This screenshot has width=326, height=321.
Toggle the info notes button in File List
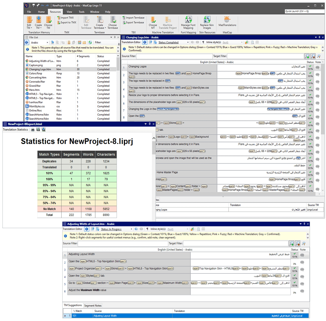pyautogui.click(x=26, y=42)
